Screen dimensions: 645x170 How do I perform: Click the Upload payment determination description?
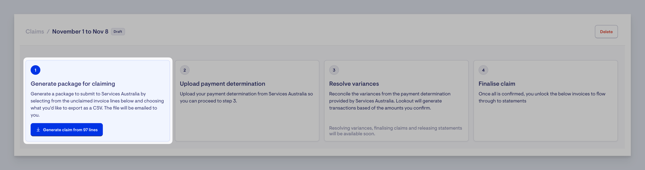click(x=246, y=97)
